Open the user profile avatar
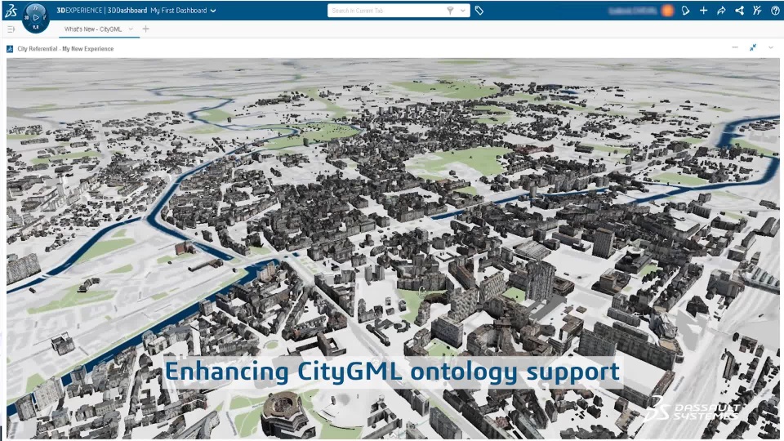 [x=667, y=11]
